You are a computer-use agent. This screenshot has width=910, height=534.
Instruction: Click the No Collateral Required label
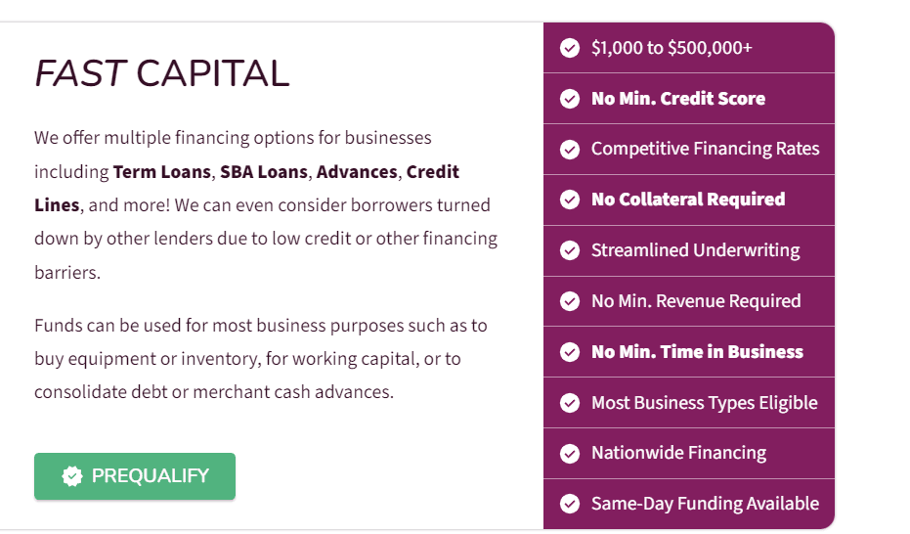coord(688,200)
